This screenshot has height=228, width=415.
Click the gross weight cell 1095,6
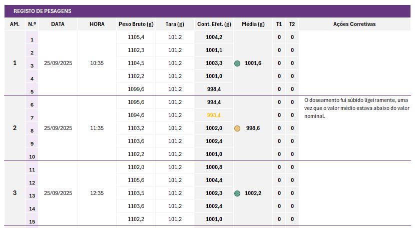coord(136,102)
